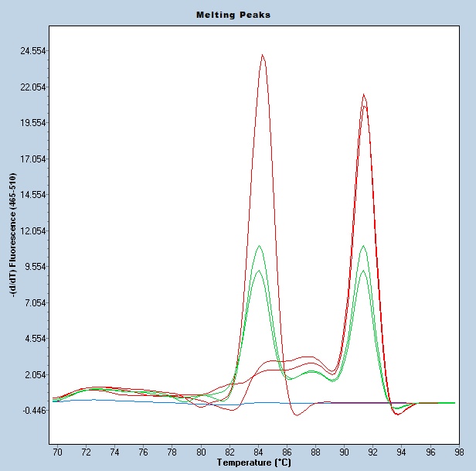Viewport: 476px width, 471px height.
Task: Pick the highest green peak near 84°C
Action: coord(259,246)
